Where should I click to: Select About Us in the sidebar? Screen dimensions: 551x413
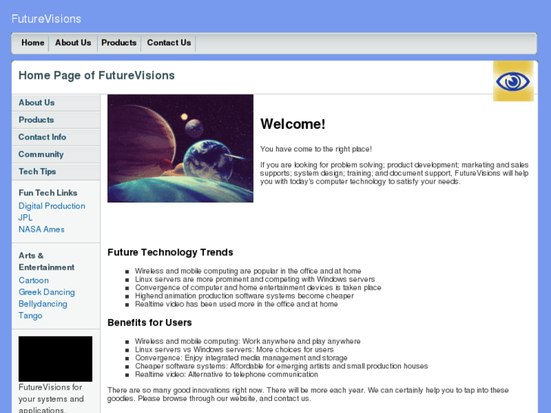coord(56,102)
